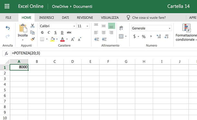Click the increase decimal places icon
This screenshot has width=197, height=120.
[159, 36]
